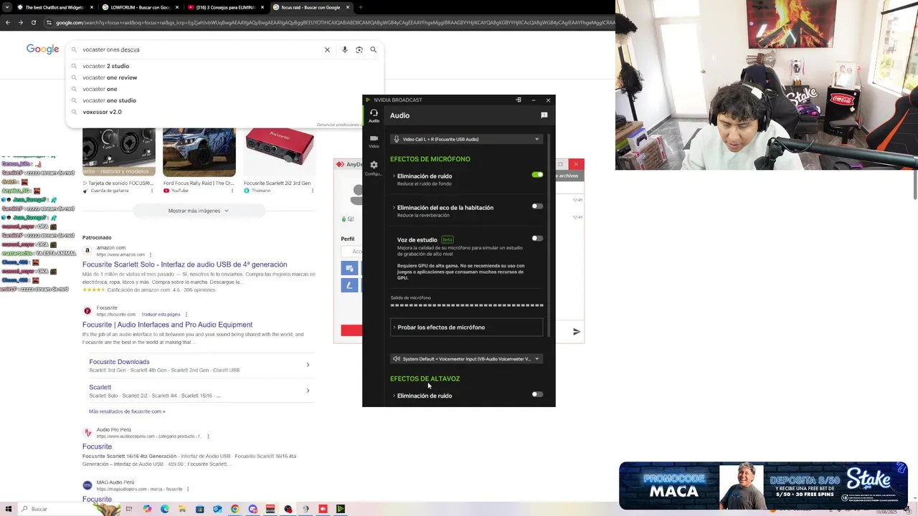This screenshot has width=918, height=516.
Task: Open Focusrite Audio Interfaces and Pro Audio Equipment link
Action: (167, 325)
